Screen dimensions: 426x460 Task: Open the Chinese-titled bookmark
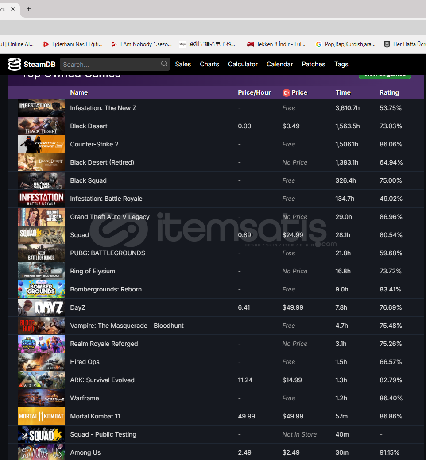[207, 44]
